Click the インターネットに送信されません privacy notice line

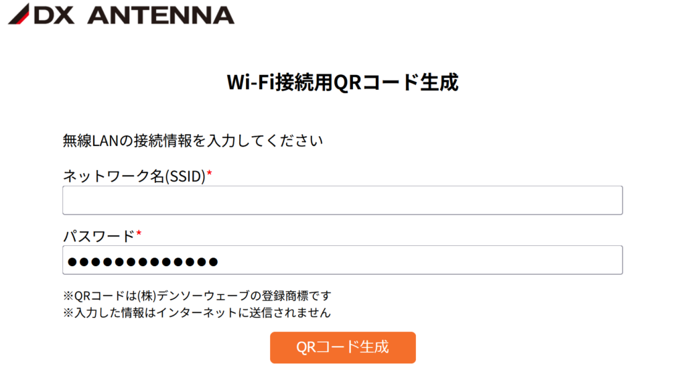click(197, 312)
